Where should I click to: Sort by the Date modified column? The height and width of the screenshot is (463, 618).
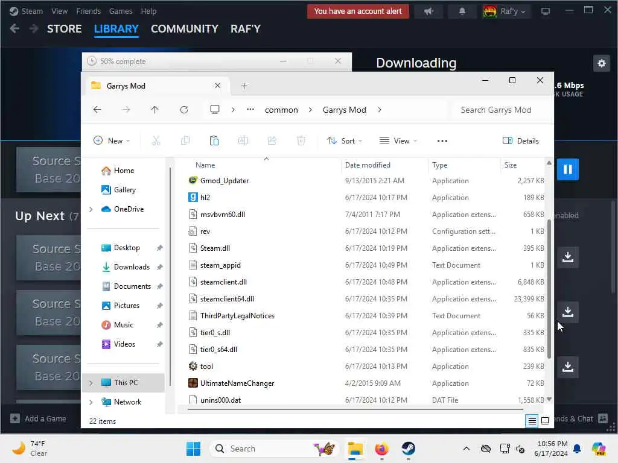pyautogui.click(x=368, y=165)
